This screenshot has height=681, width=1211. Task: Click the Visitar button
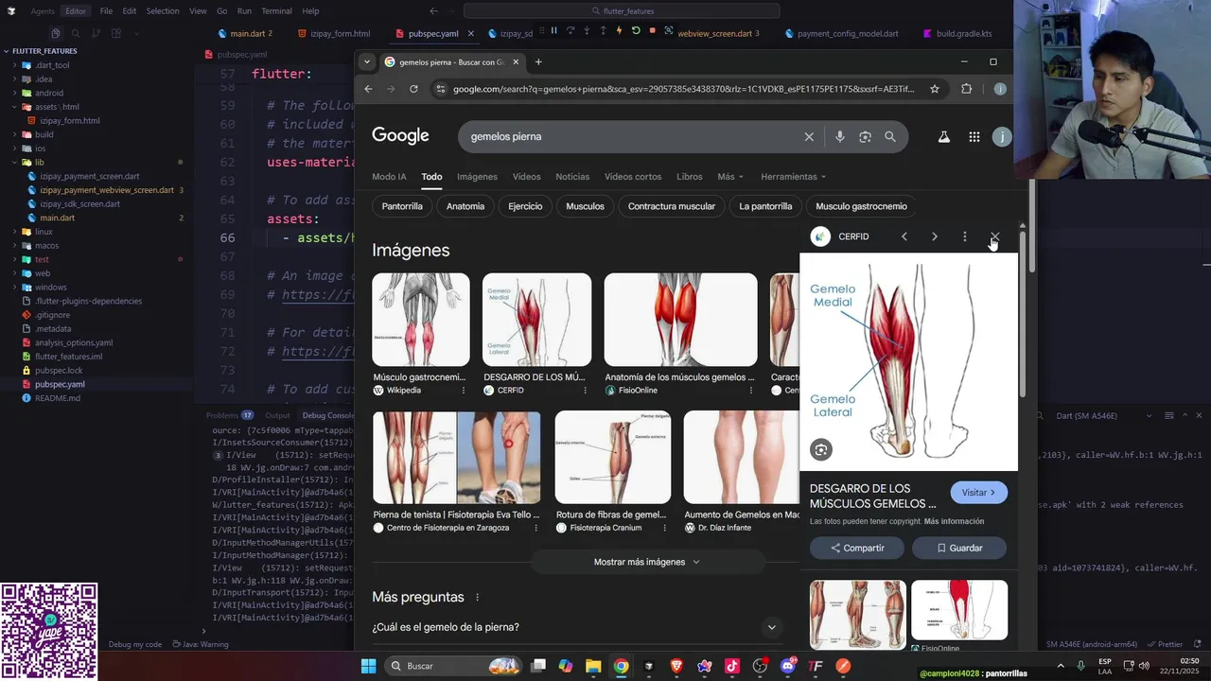pos(979,493)
